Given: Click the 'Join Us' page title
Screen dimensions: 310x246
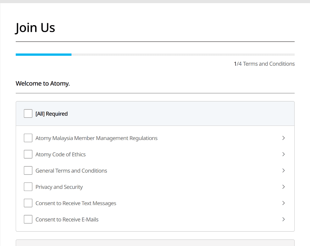Looking at the screenshot, I should (35, 28).
